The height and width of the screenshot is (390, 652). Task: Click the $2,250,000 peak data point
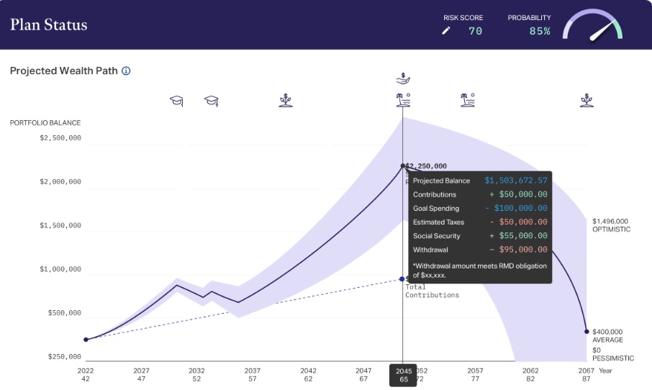pos(403,165)
